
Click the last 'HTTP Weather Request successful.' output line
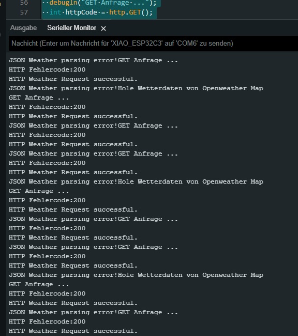tap(73, 331)
